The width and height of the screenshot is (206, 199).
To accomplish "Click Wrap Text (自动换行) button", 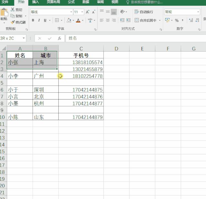I will (x=144, y=12).
